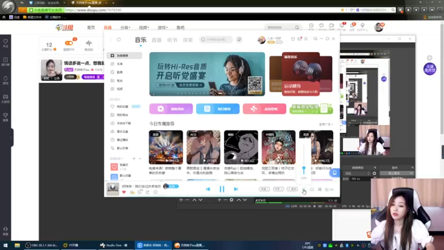Expand the Douyu left sidebar handle
Image resolution: width=444 pixels, height=250 pixels.
11,138
